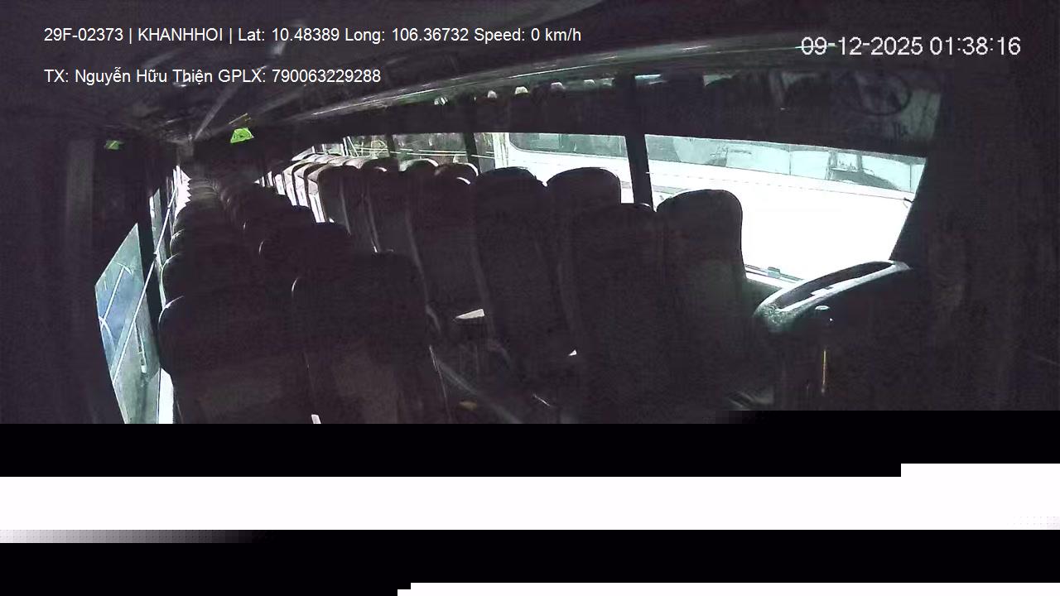Select the latitude value 10.48389
The image size is (1060, 596).
tap(306, 35)
